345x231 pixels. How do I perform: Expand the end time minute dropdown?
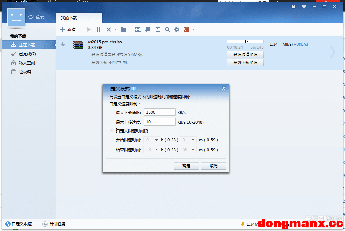[193, 150]
